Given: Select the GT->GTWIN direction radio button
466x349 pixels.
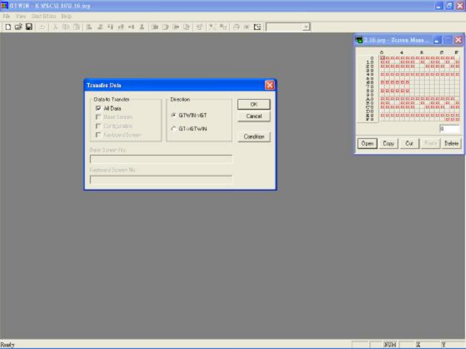Looking at the screenshot, I should point(174,129).
